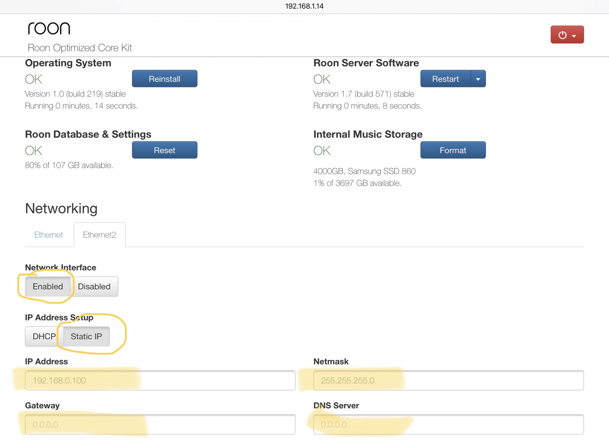Viewport: 609px width, 447px height.
Task: Click the Roon Database & Settings heading
Action: point(88,134)
